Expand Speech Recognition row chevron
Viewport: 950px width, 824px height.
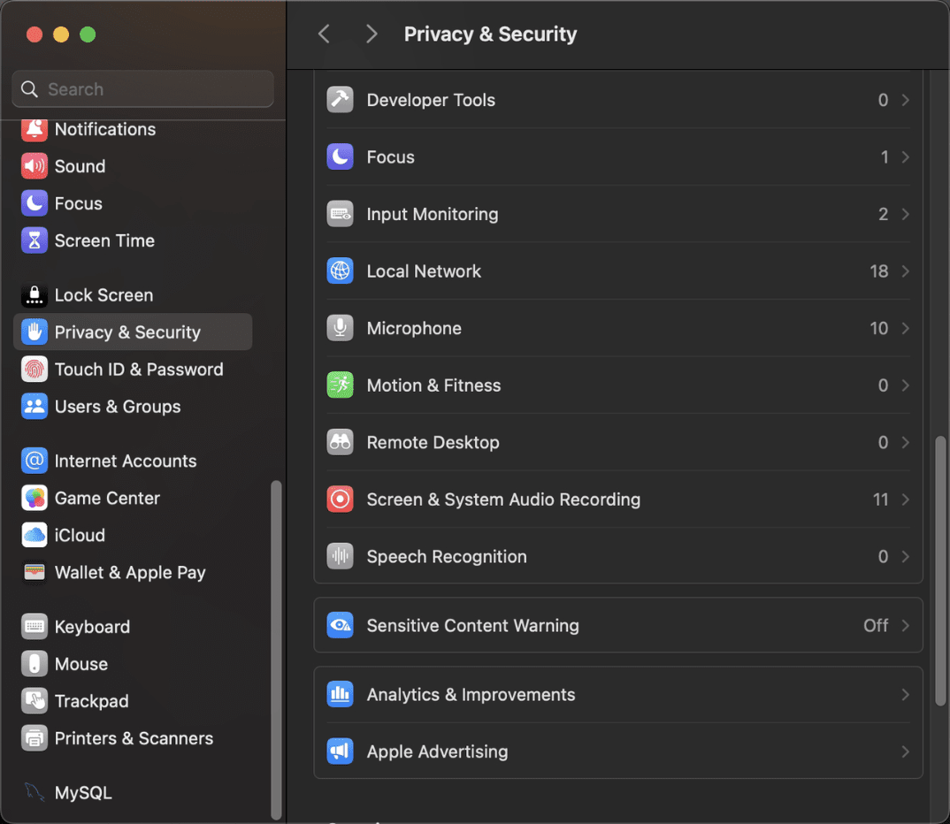tap(905, 556)
